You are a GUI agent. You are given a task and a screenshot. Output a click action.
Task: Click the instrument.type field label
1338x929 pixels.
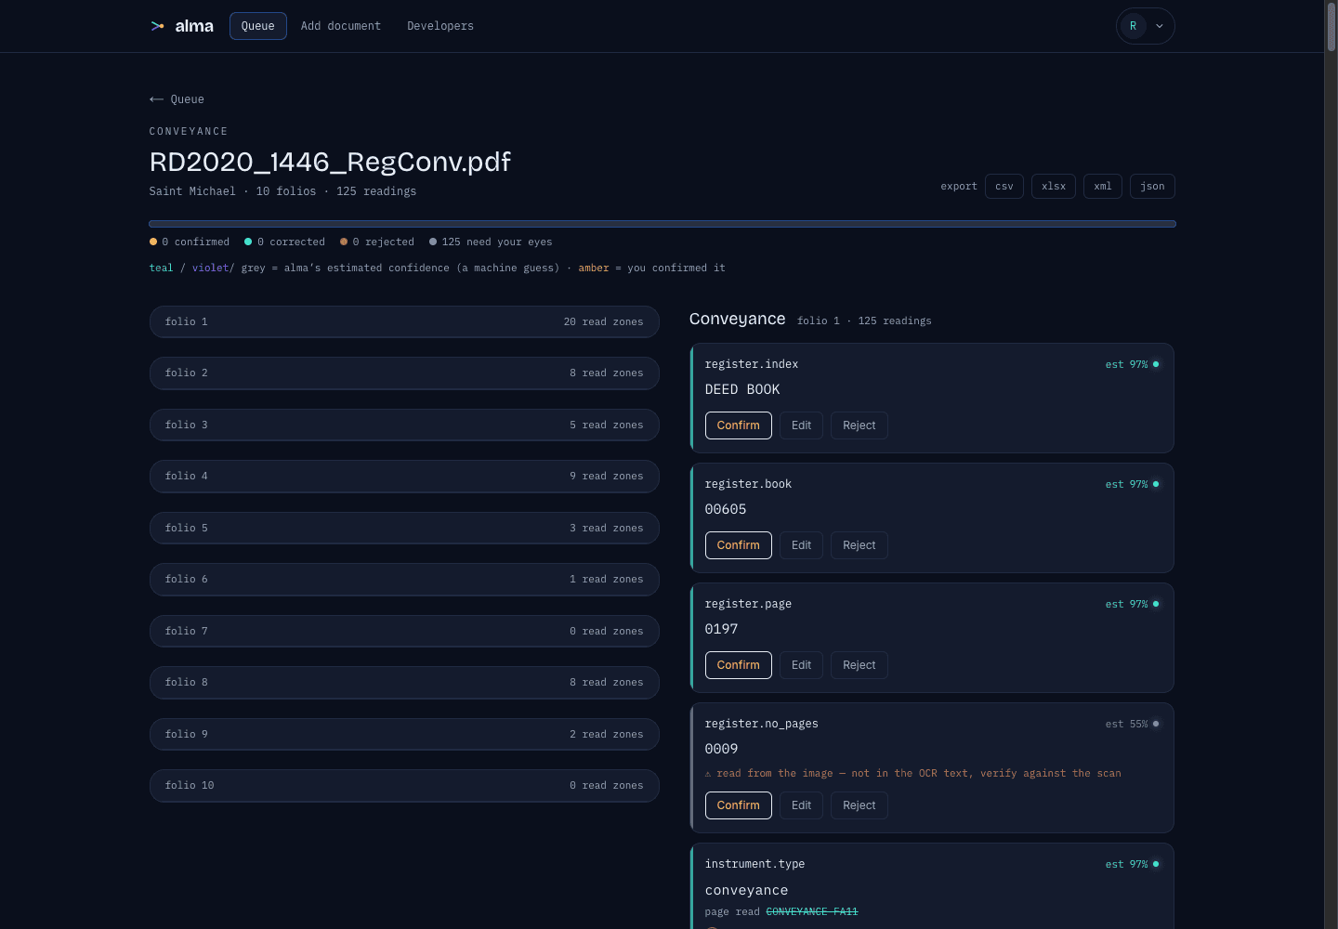(x=754, y=864)
